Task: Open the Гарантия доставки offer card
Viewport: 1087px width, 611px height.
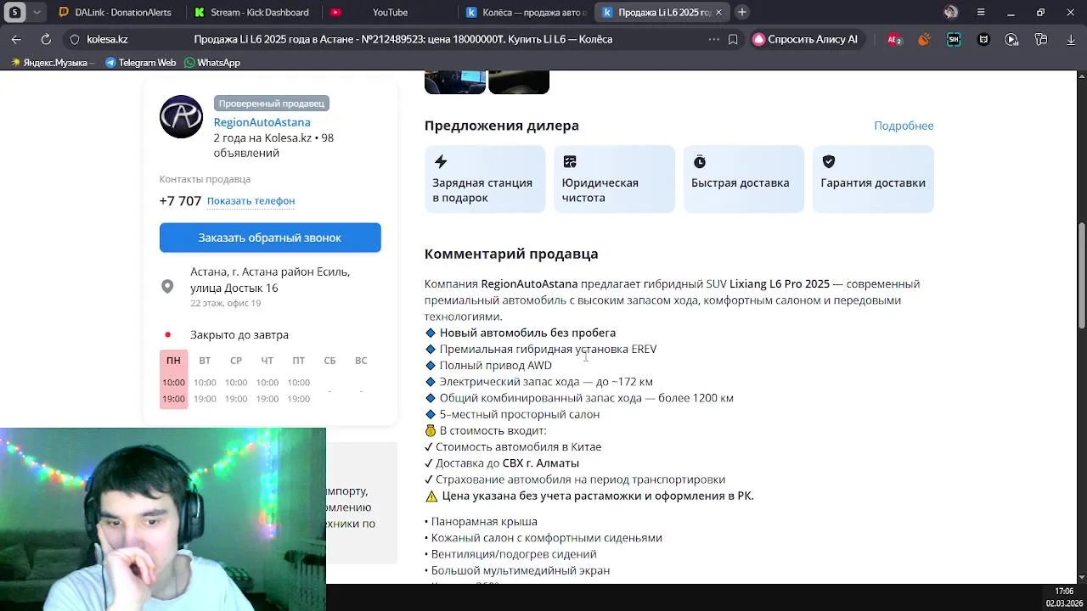Action: 873,179
